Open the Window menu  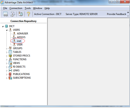pyautogui.click(x=38, y=8)
